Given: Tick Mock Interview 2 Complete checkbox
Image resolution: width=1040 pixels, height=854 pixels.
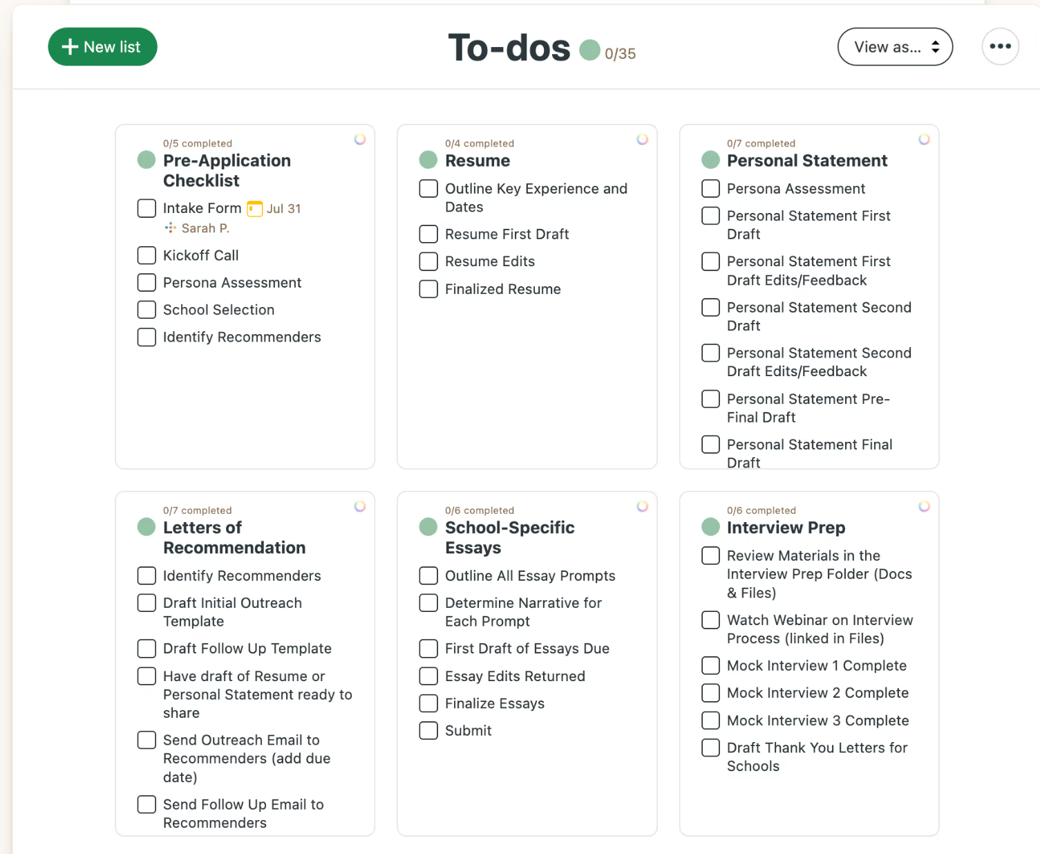Looking at the screenshot, I should coord(710,693).
